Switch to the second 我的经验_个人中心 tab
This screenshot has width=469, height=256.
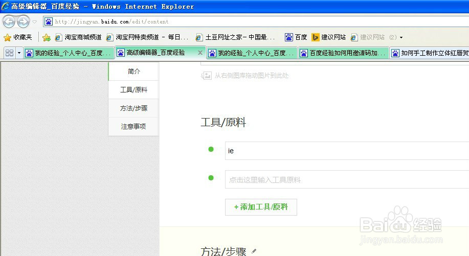tap(252, 53)
